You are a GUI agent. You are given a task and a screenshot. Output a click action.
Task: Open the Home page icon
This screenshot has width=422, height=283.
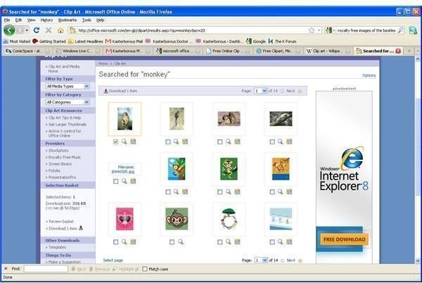[60, 30]
